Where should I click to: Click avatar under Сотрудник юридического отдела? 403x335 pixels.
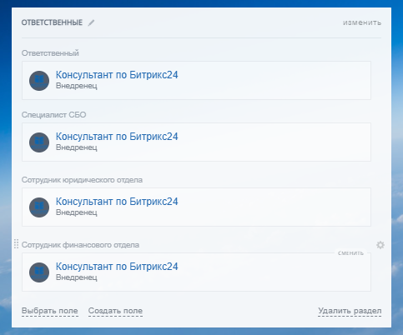(x=39, y=207)
